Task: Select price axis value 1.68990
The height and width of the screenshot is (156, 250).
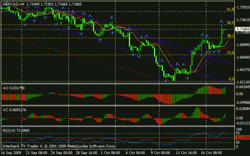Action: pyautogui.click(x=243, y=45)
